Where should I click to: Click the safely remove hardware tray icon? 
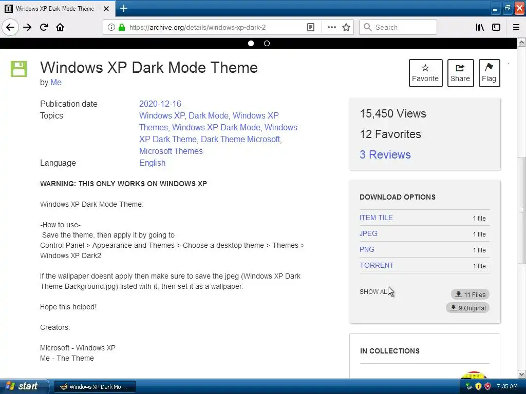pyautogui.click(x=469, y=386)
